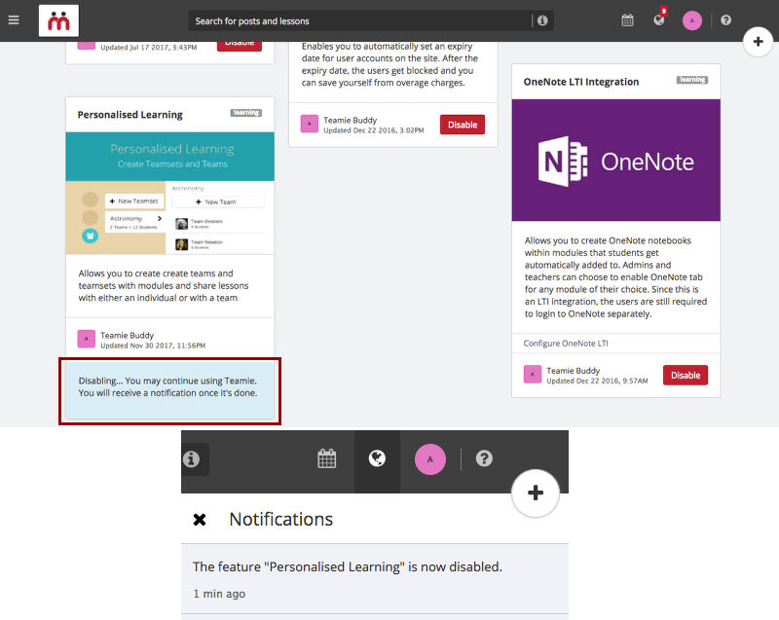
Task: Click Teamie Buddy avatar updated Dec 22 3:02PM
Action: tap(310, 125)
